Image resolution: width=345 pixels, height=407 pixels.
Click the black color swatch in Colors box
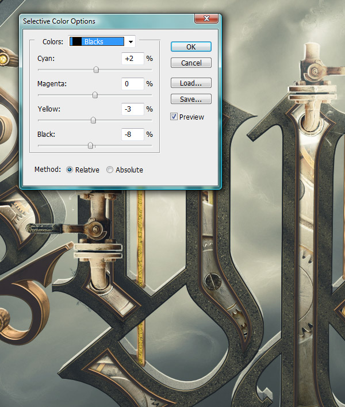pos(76,41)
